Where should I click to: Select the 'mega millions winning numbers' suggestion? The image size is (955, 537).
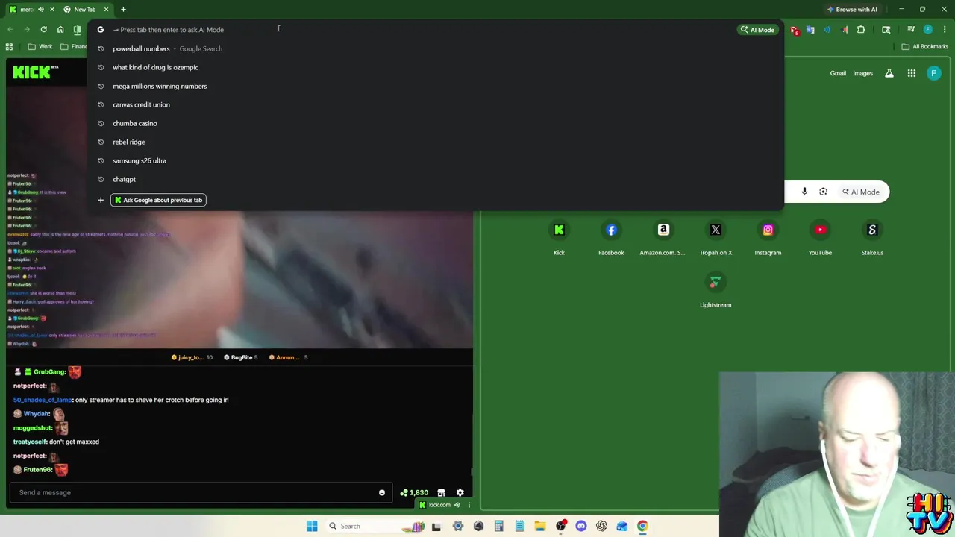click(x=435, y=86)
